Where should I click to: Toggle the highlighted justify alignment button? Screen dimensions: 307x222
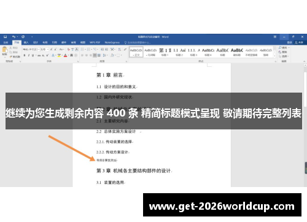95,55
